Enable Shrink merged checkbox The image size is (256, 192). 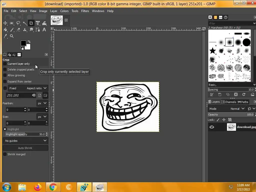pyautogui.click(x=5, y=154)
